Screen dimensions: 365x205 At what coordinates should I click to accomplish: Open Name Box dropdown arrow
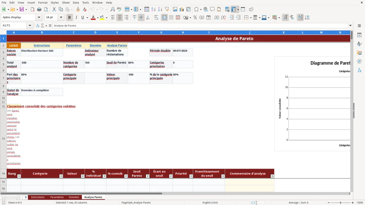(x=30, y=26)
